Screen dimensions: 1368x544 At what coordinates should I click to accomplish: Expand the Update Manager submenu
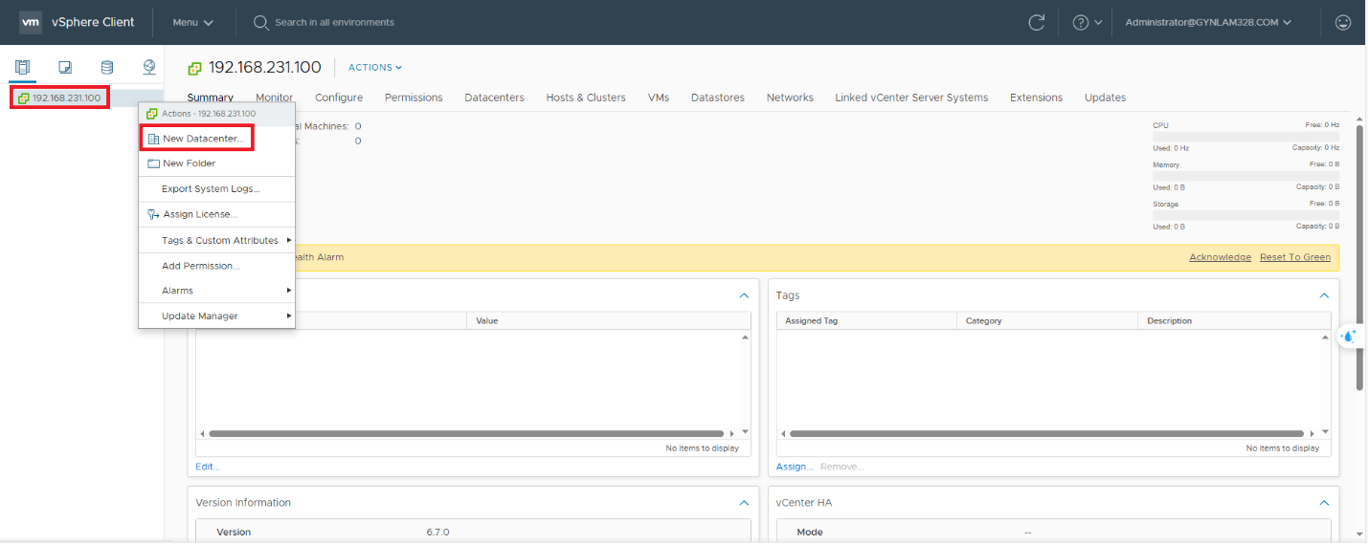[216, 316]
